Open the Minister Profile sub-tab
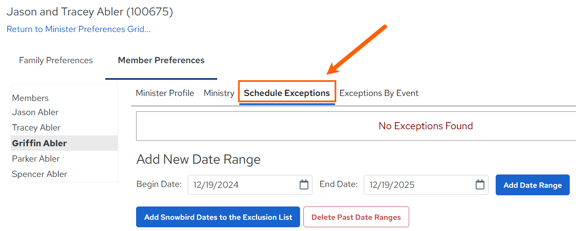Screen dimensions: 576x231 pyautogui.click(x=165, y=93)
